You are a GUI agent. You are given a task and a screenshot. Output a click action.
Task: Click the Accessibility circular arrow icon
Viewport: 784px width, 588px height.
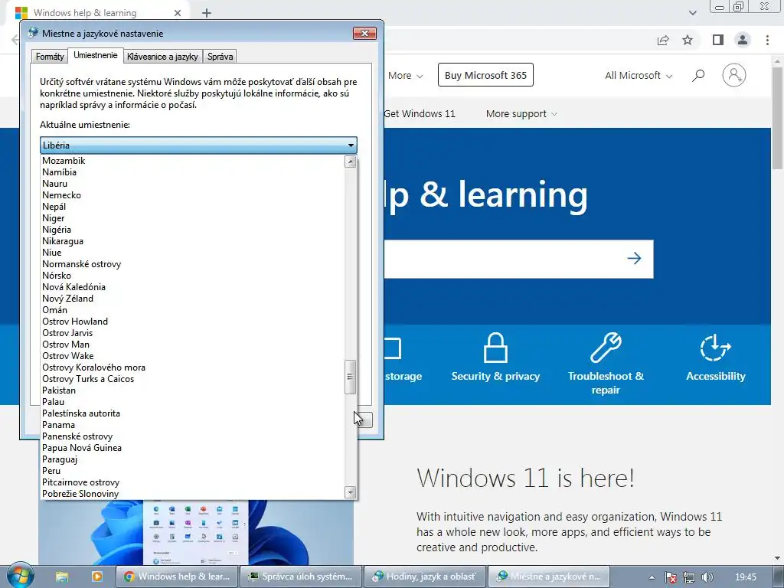coord(716,348)
